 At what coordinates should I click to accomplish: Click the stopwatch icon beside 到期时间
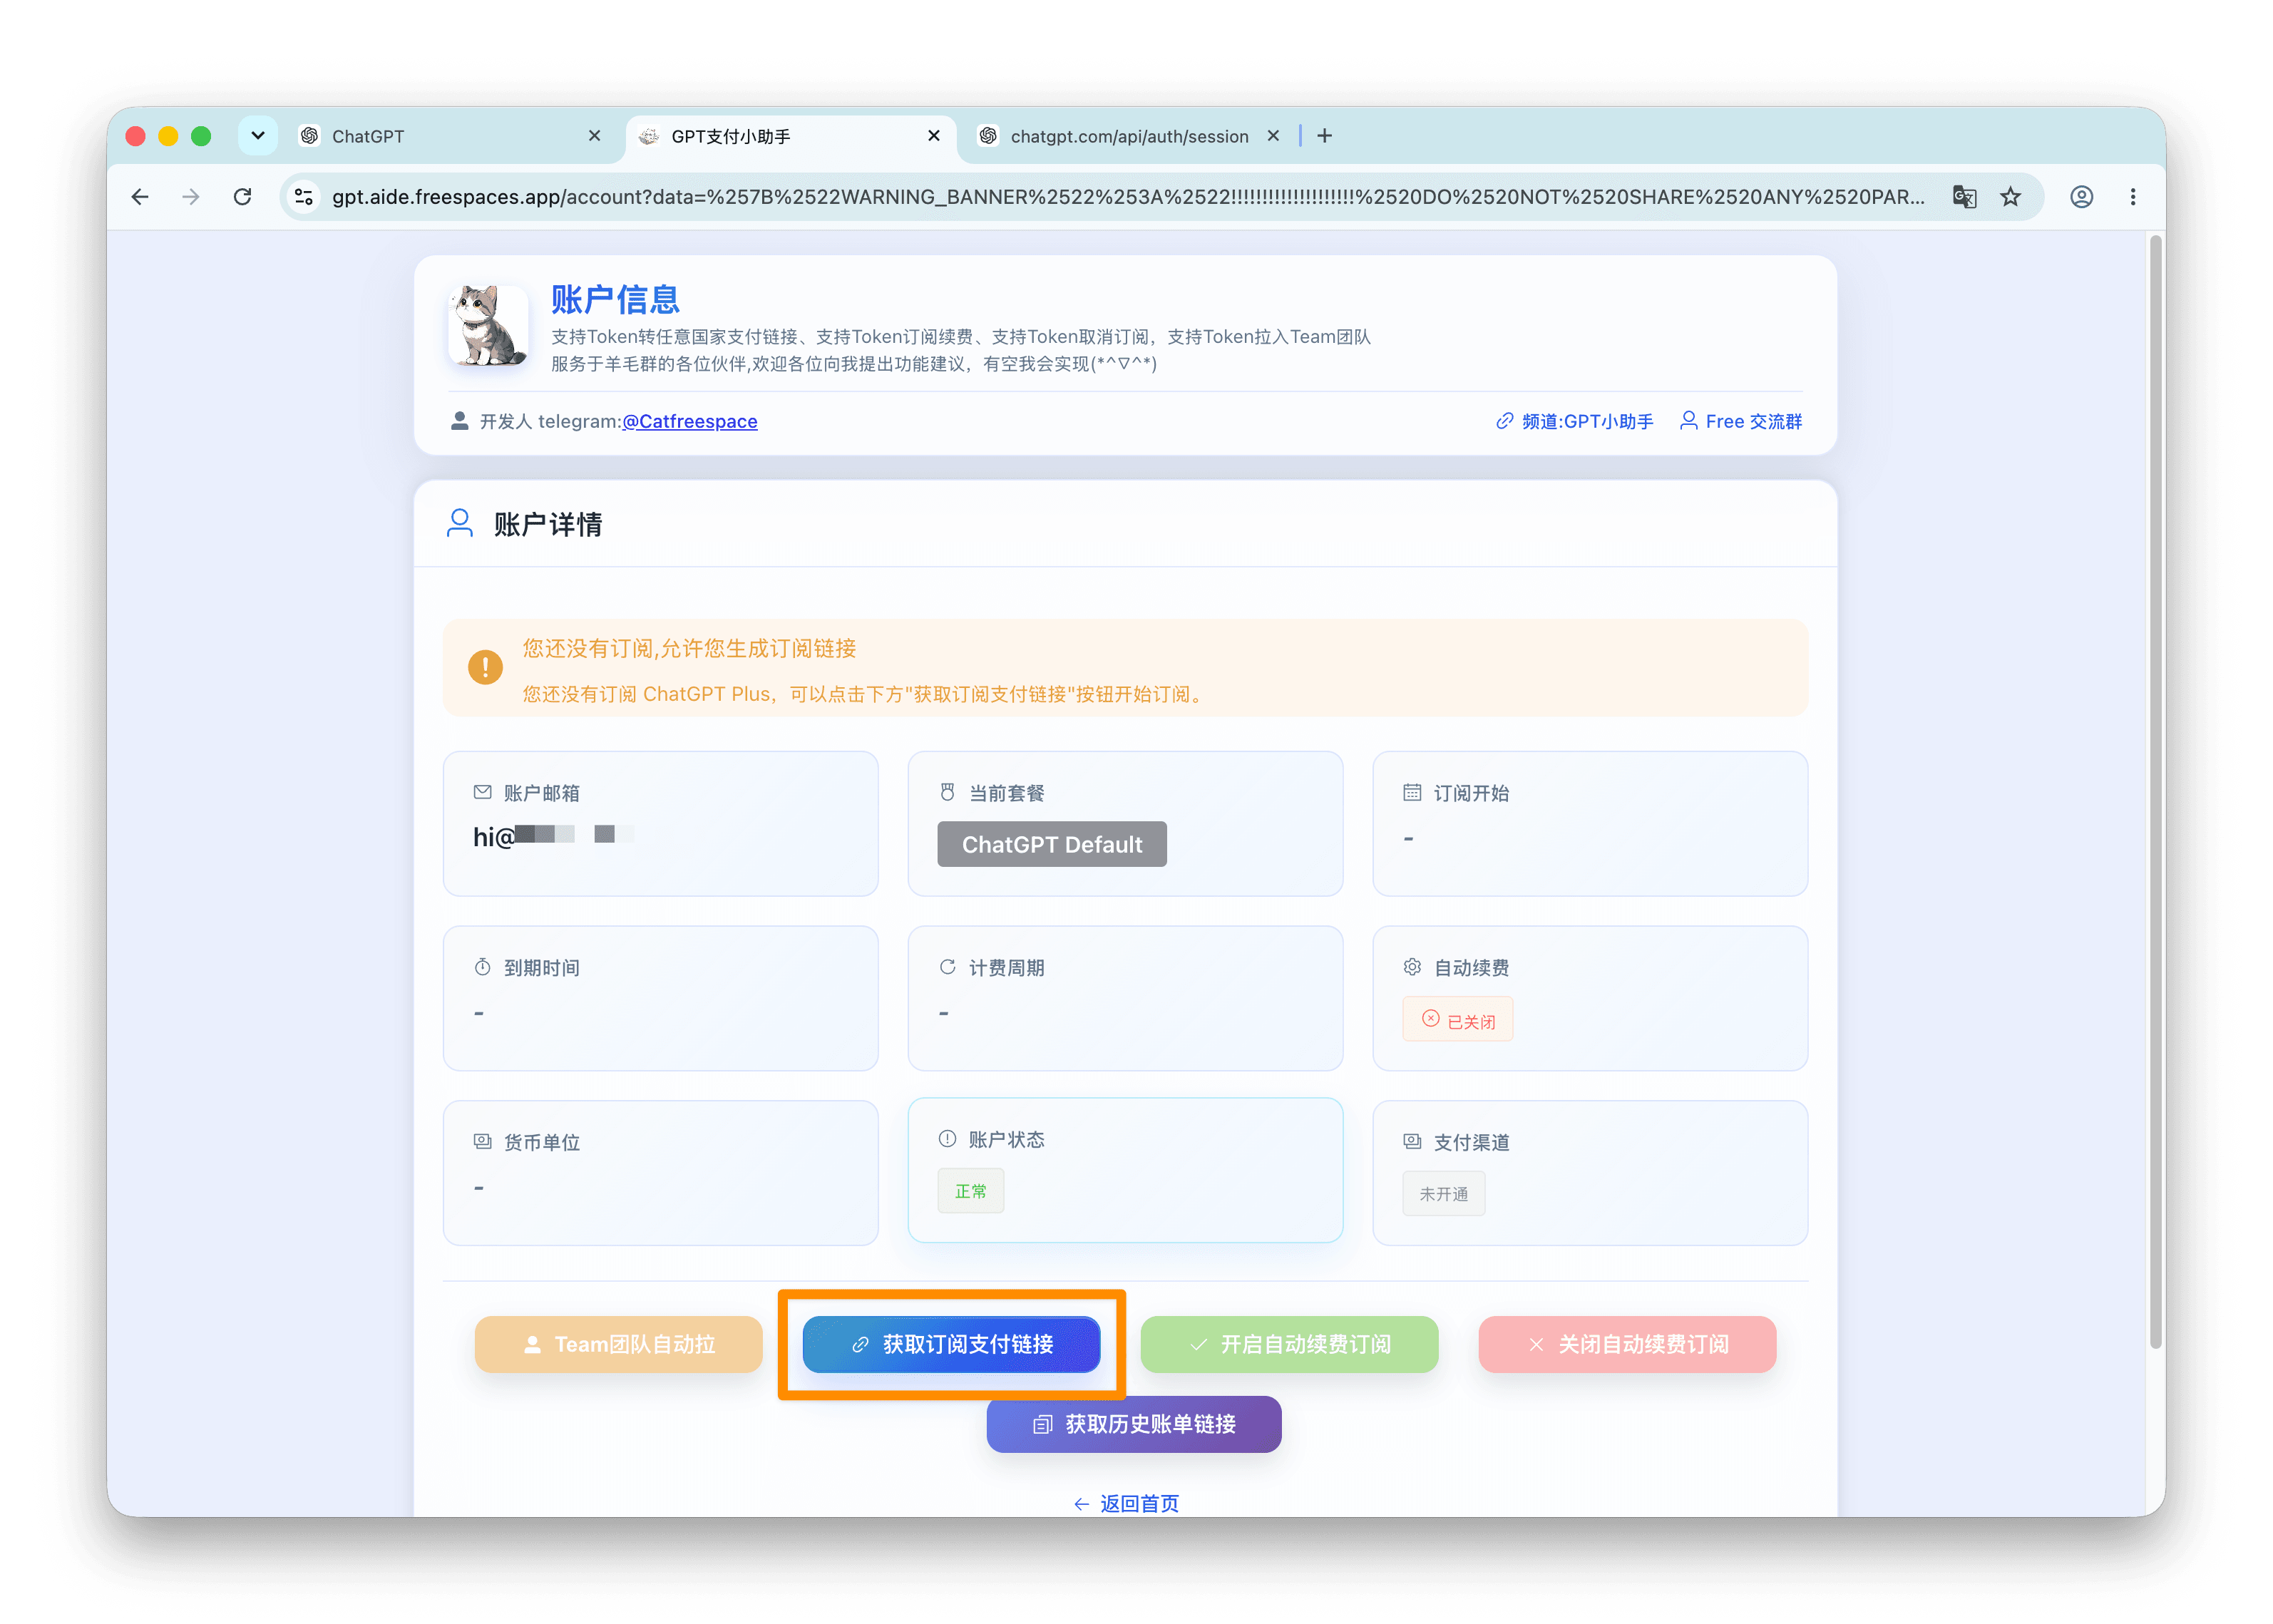click(482, 967)
